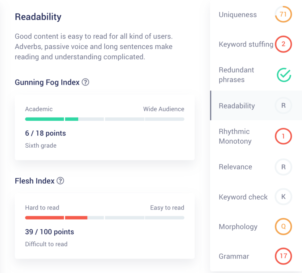This screenshot has width=302, height=273.
Task: Switch to the Redundant phrases section
Action: pyautogui.click(x=236, y=75)
